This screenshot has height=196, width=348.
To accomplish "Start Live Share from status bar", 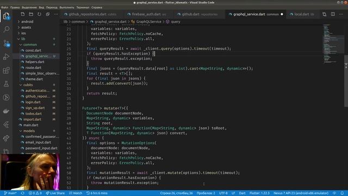I will (x=55, y=193).
